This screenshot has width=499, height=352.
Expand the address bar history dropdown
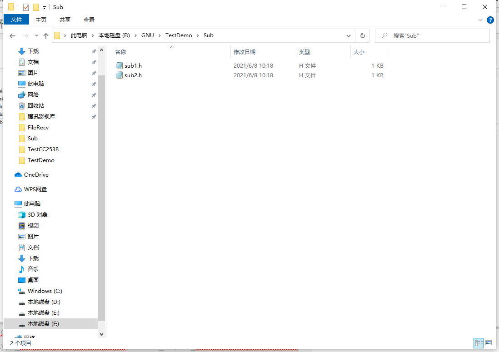tap(348, 35)
